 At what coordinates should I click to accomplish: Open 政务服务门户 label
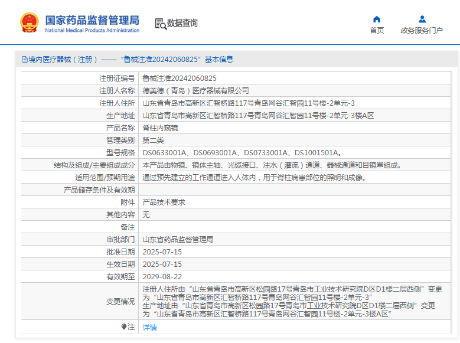422,31
